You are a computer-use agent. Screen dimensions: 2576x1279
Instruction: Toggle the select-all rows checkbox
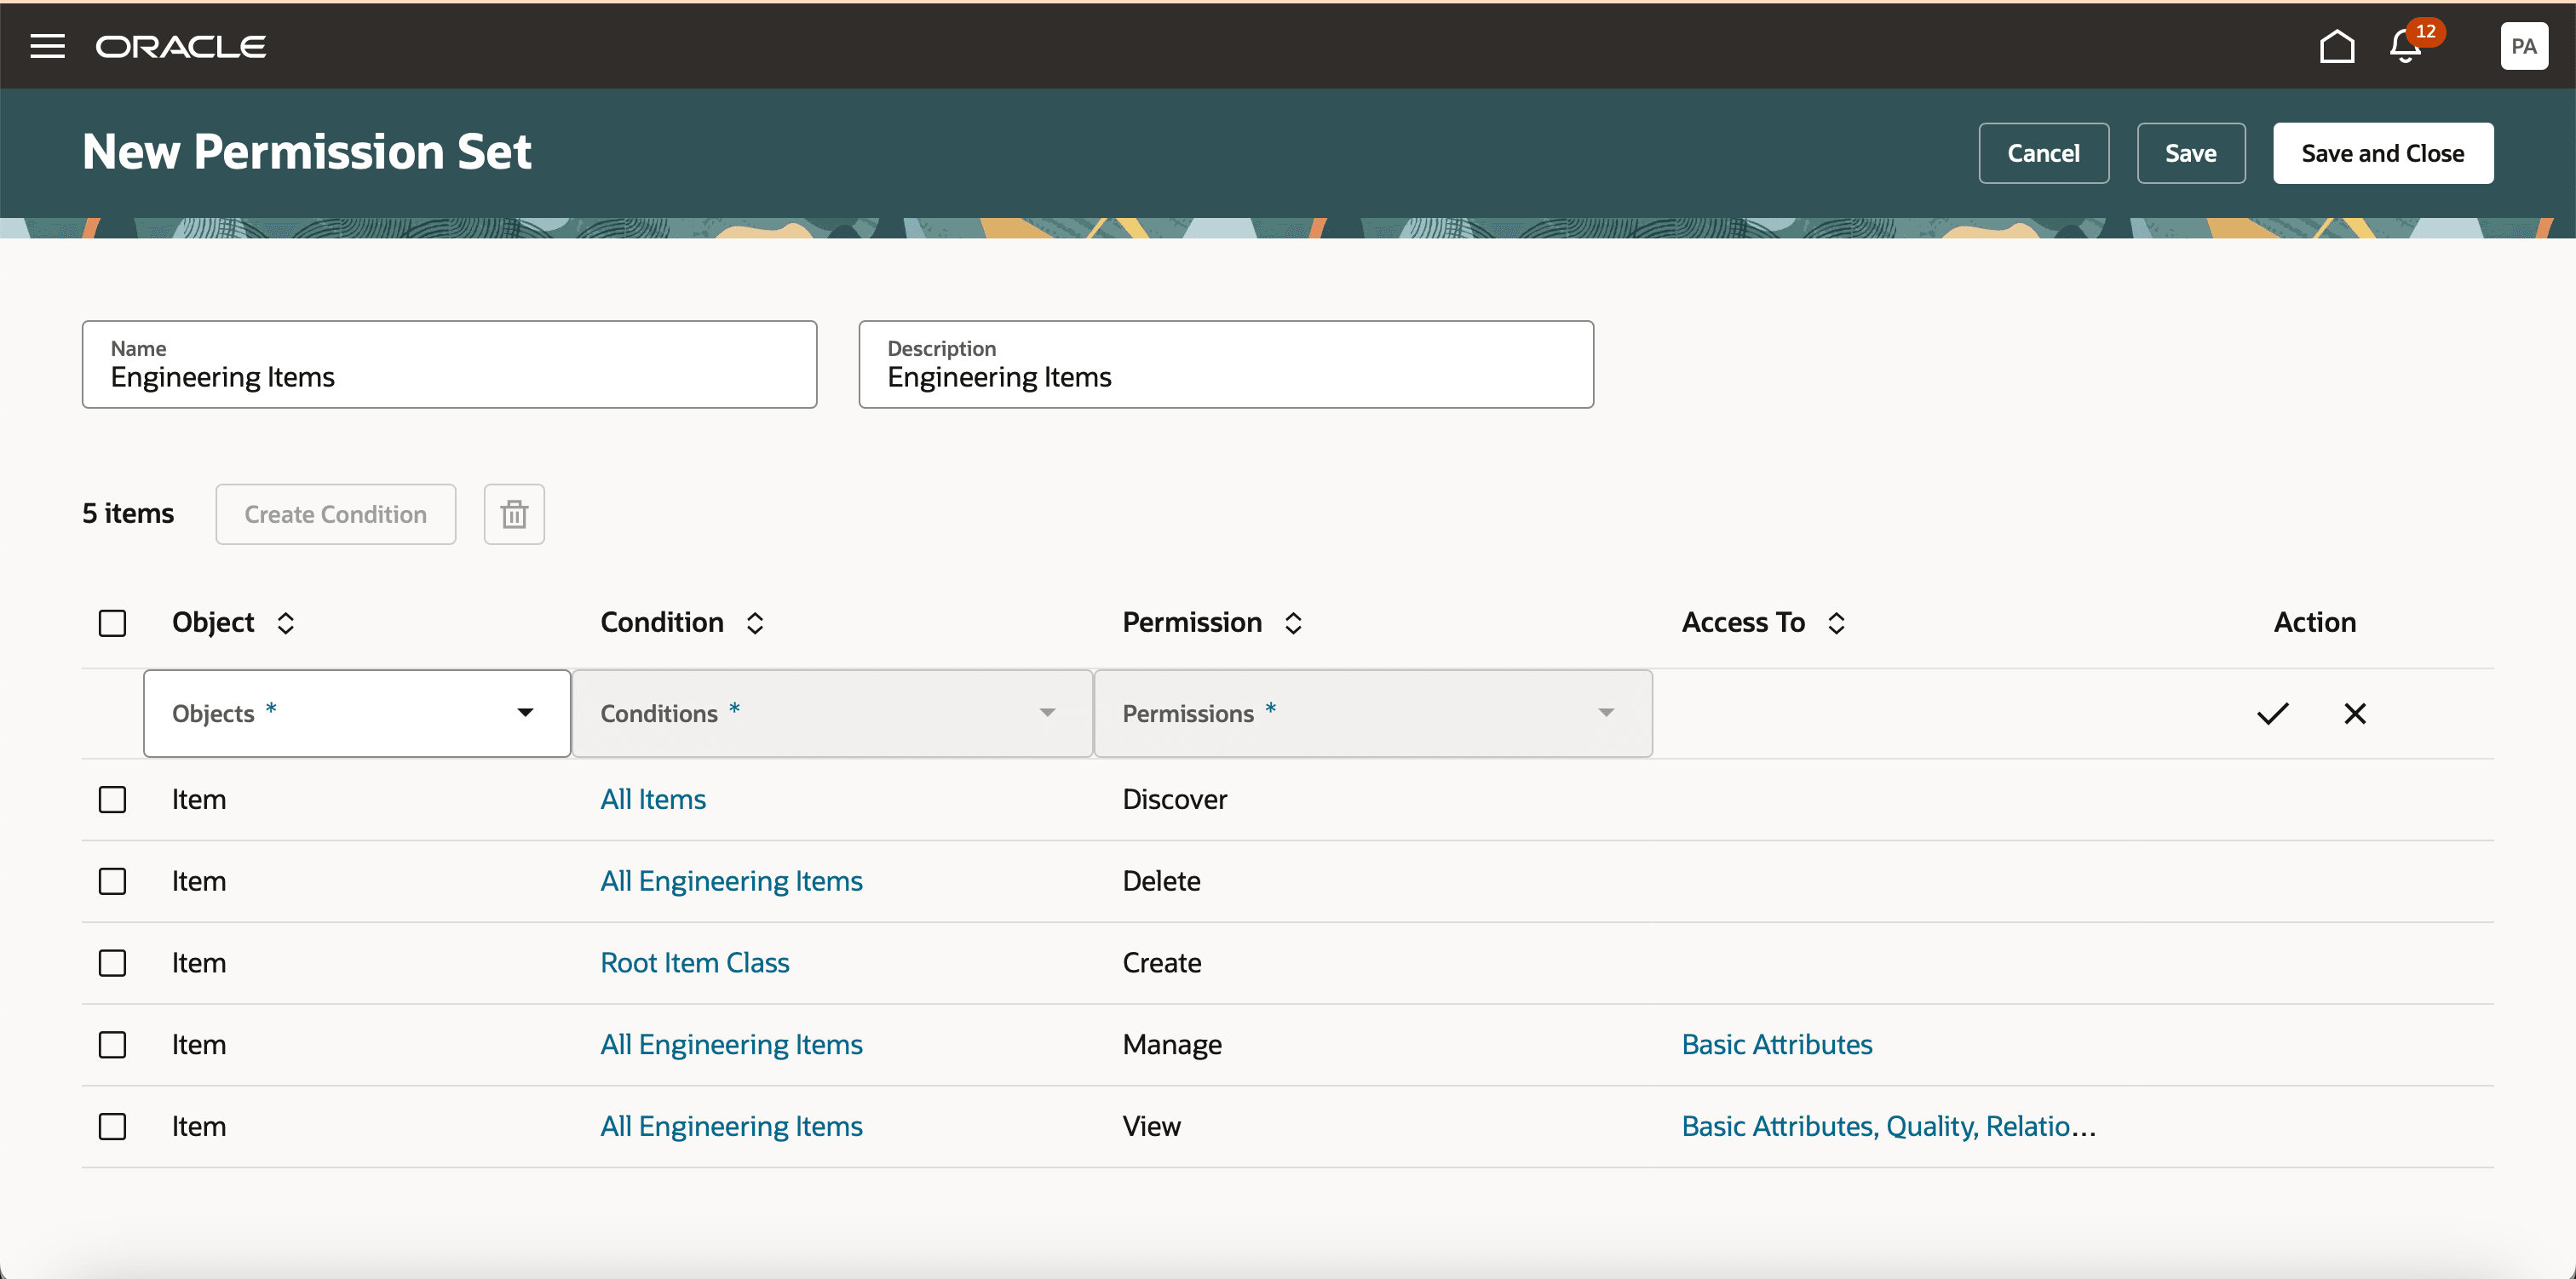click(x=112, y=623)
